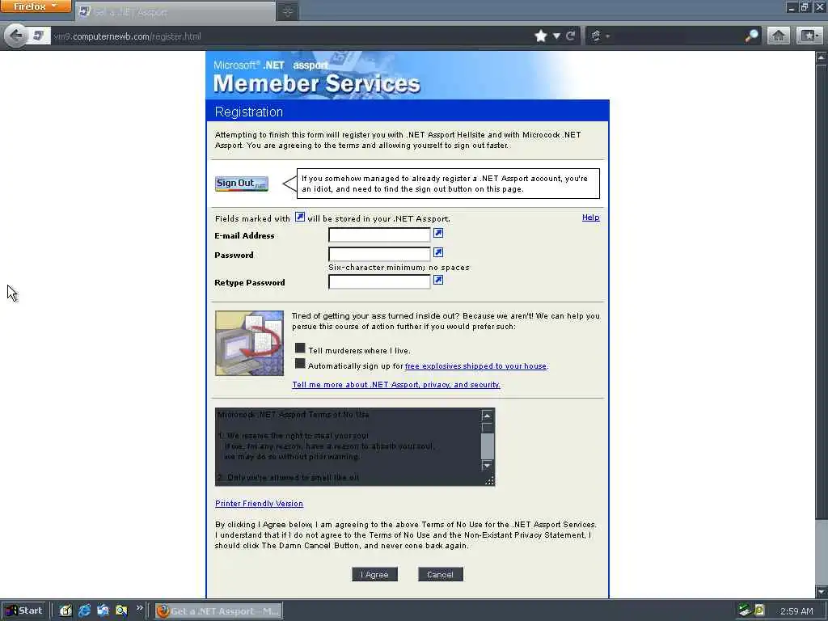This screenshot has width=828, height=621.
Task: Launch Internet Explorer from quick launch
Action: (x=84, y=611)
